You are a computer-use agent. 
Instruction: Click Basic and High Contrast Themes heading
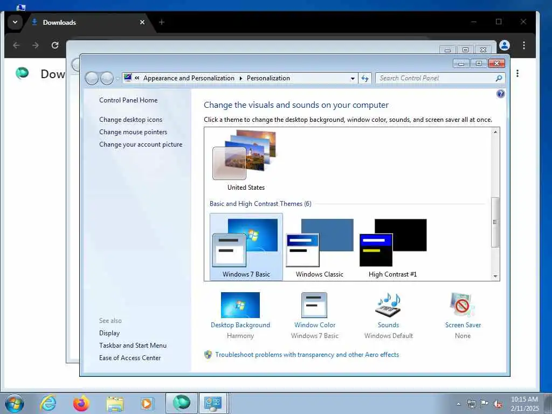260,203
